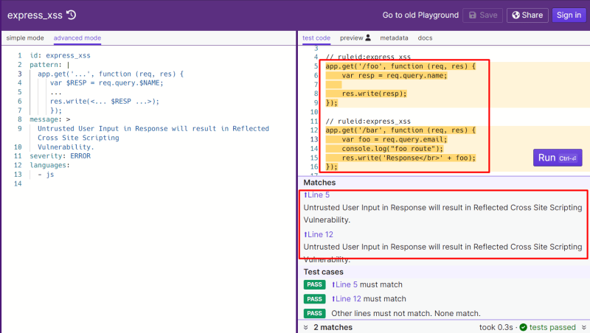Click the Share button

527,15
